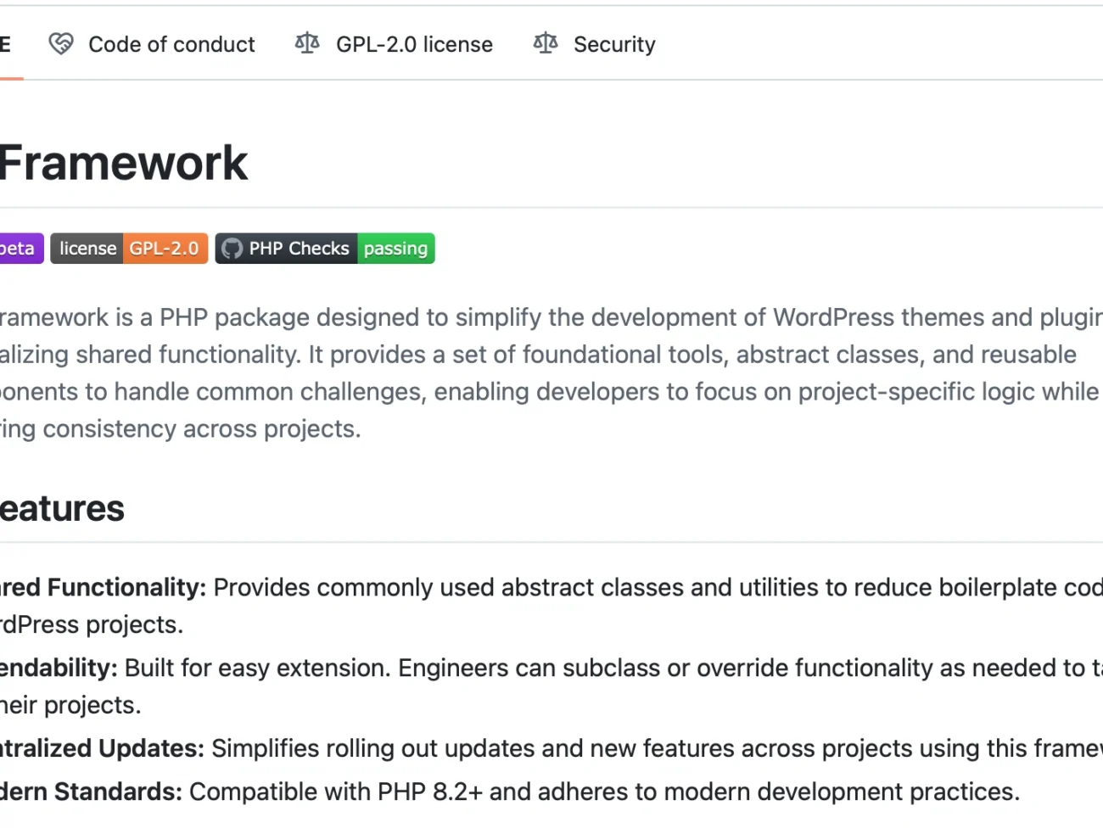Viewport: 1103px width, 828px height.
Task: Click the bold Modern Standards label
Action: pos(91,792)
